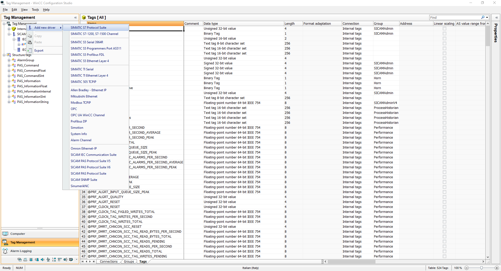Click the Export icon in context menu
Viewport: 501px width, 271px height.
click(x=30, y=51)
